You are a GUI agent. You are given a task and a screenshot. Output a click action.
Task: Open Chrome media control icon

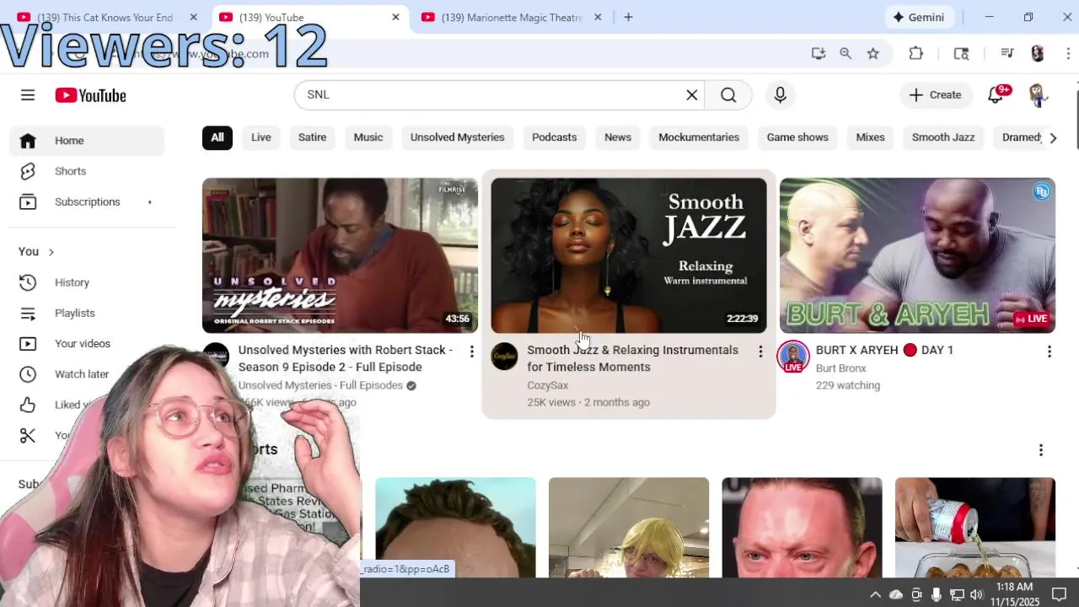click(1007, 54)
